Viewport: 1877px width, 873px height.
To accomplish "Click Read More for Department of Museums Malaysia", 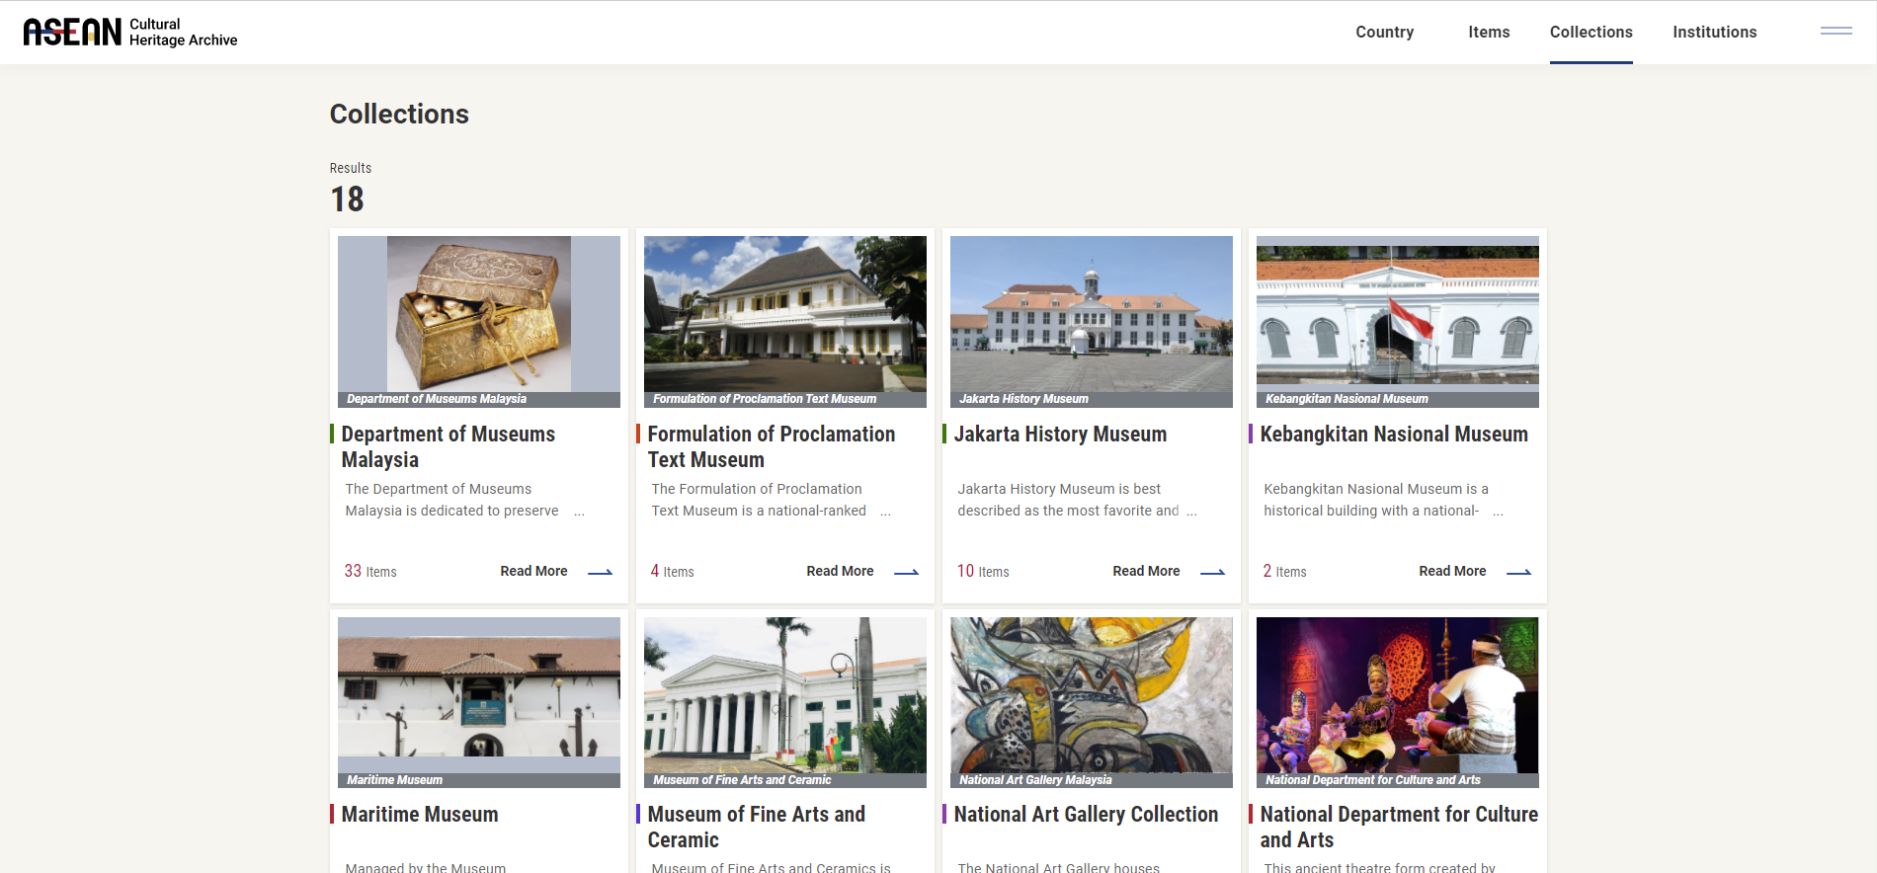I will coord(533,571).
